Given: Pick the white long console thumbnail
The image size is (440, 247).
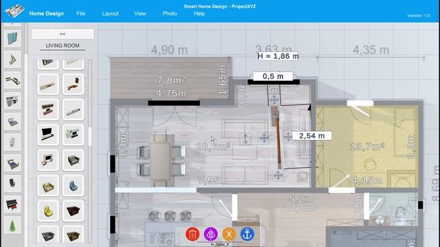Looking at the screenshot, I should 73,110.
